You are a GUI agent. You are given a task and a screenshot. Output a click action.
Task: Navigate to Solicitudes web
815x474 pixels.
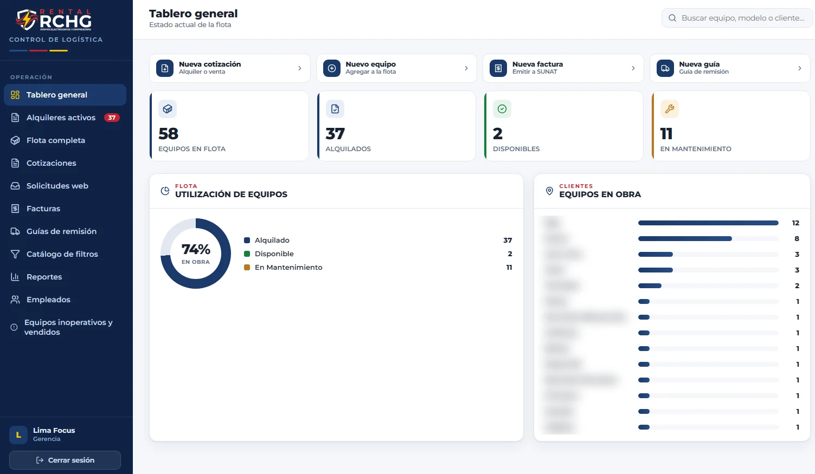(65, 186)
